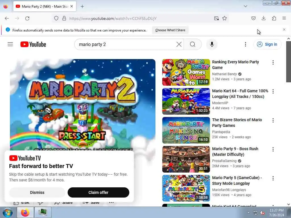Viewport: 291px width, 218px height.
Task: Sign in to YouTube
Action: click(267, 44)
